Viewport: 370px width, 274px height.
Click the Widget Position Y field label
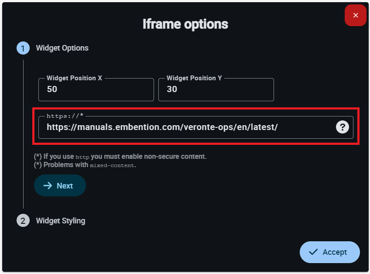(194, 78)
